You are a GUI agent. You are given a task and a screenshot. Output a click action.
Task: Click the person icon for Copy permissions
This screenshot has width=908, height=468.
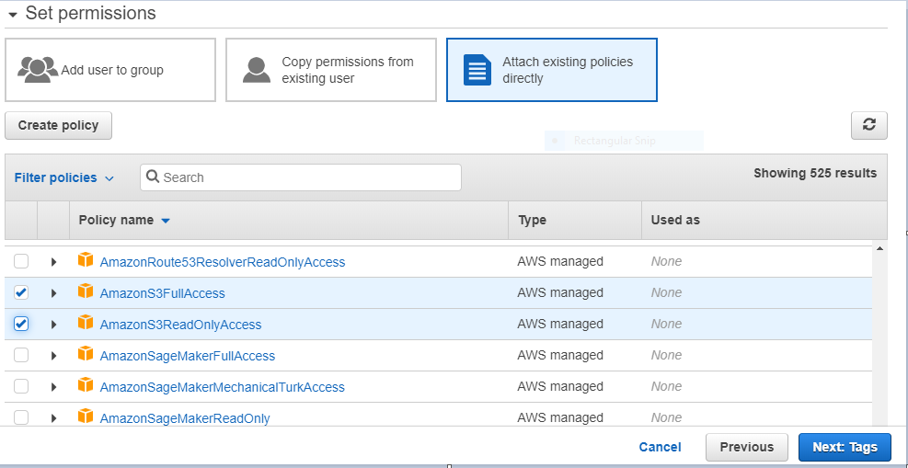point(257,70)
